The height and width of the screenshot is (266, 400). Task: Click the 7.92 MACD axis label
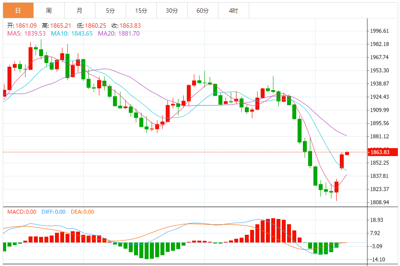375,233
